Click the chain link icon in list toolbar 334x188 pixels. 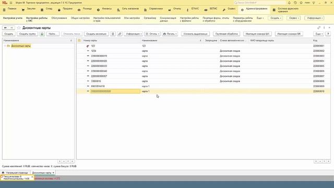[x=120, y=34]
